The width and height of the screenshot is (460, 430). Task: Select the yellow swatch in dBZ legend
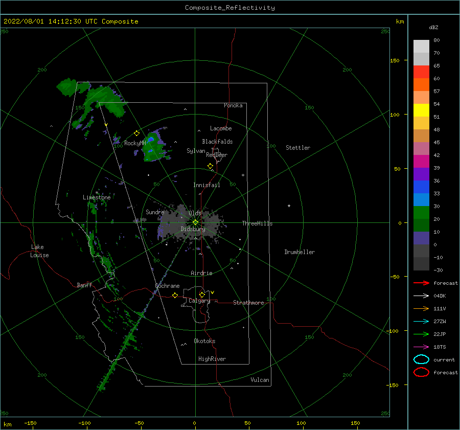coord(421,110)
